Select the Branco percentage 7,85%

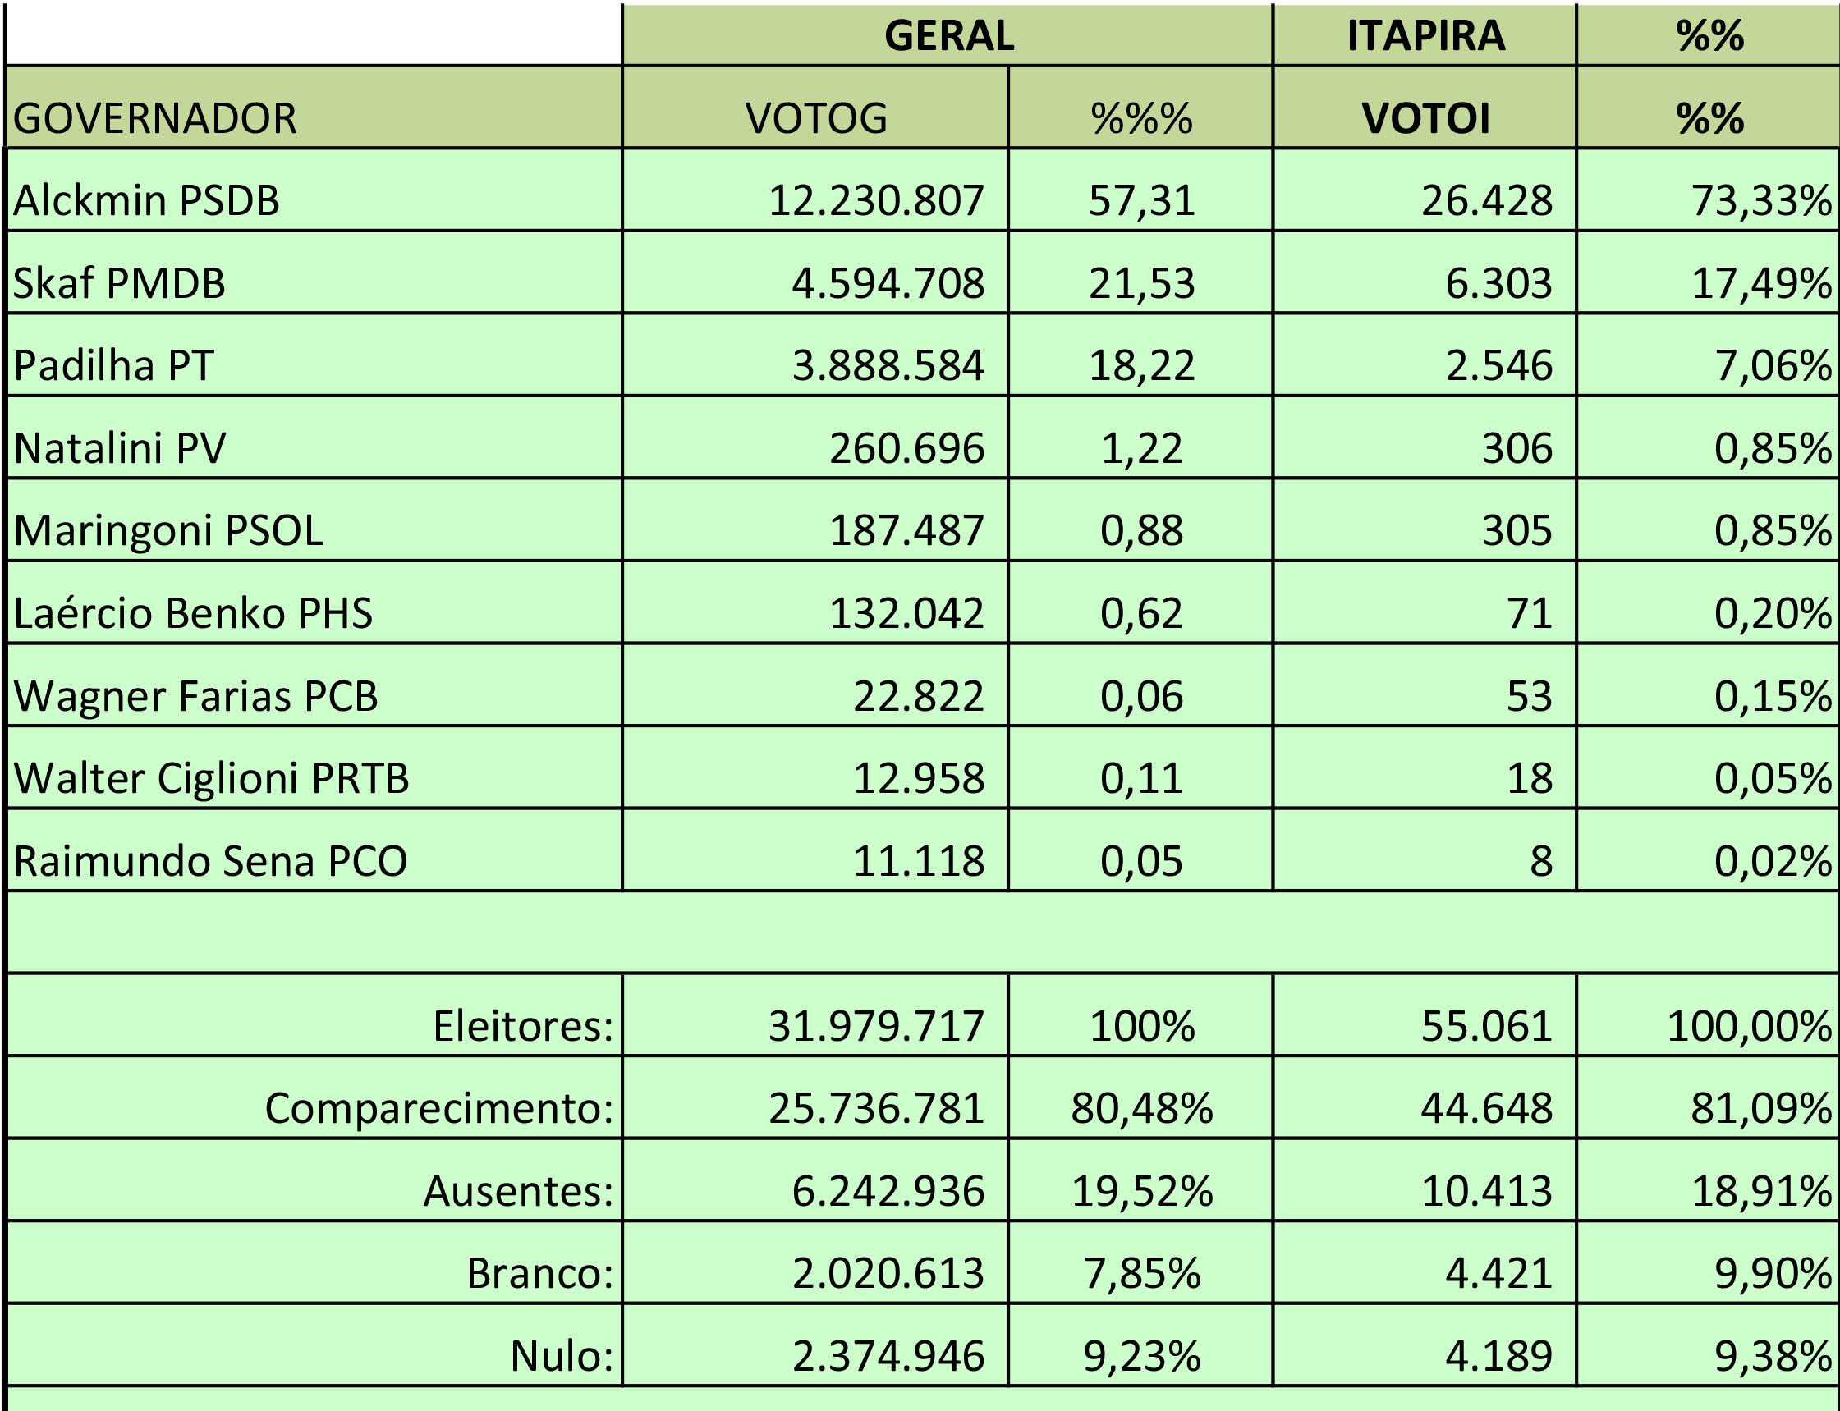[x=1140, y=1262]
